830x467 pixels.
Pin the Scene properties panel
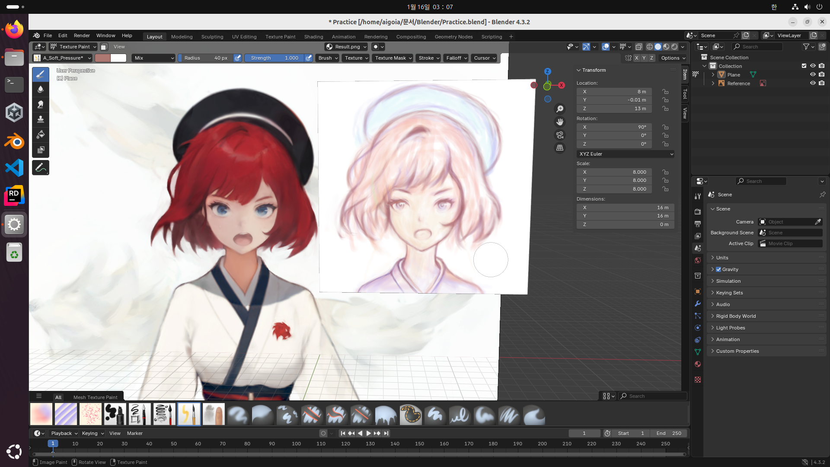822,195
